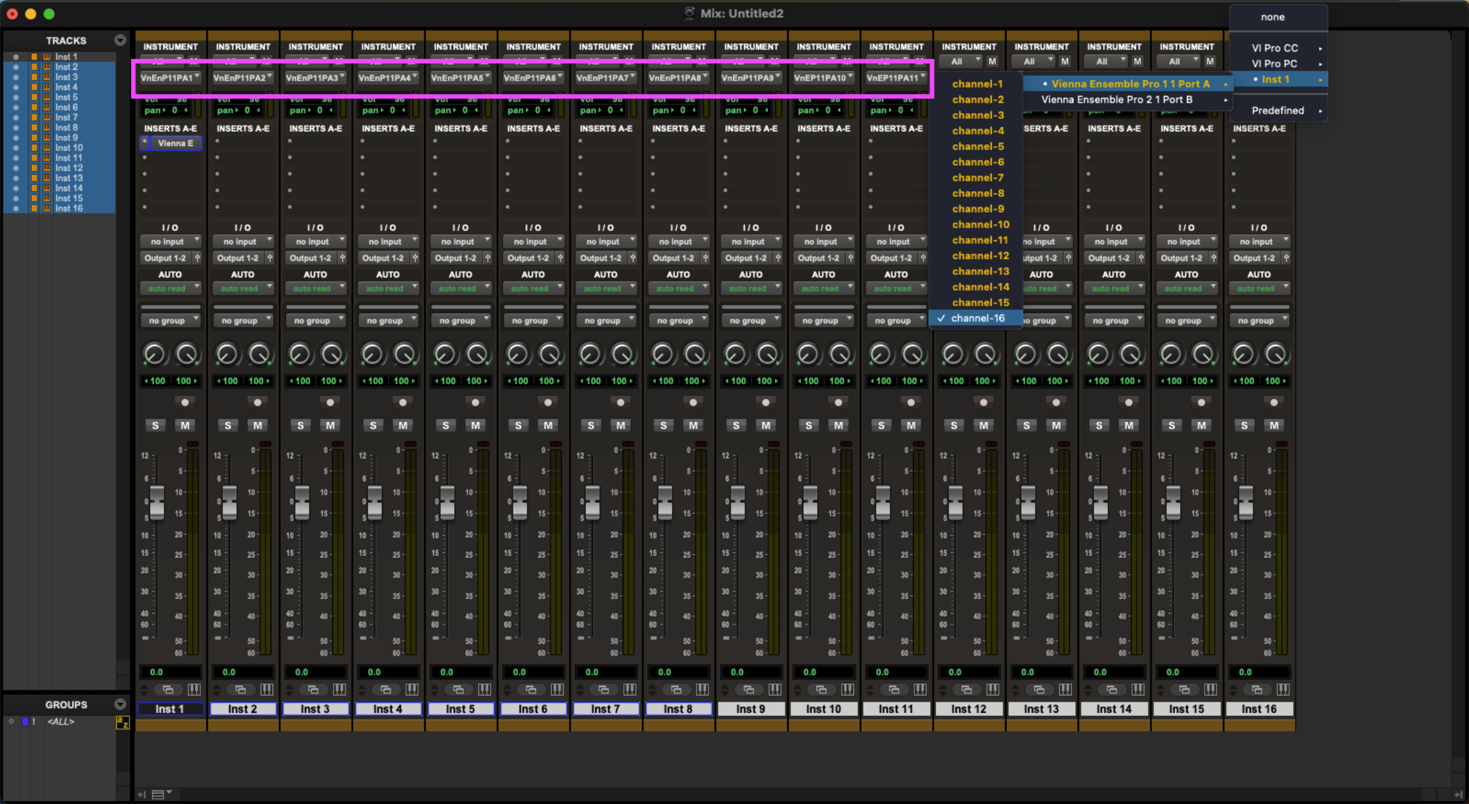Image resolution: width=1469 pixels, height=804 pixels.
Task: Click Inst 1 show/hide dot in Tracks list
Action: tap(16, 57)
